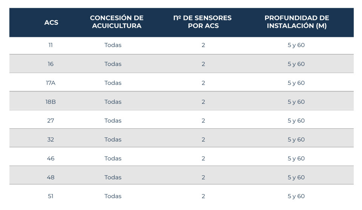Select the ACS cell reading 11
The width and height of the screenshot is (362, 210).
click(x=51, y=45)
